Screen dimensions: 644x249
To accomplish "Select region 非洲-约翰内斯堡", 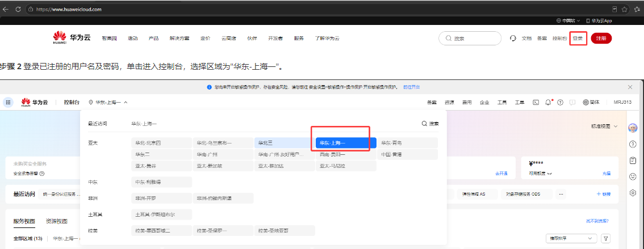I will pyautogui.click(x=223, y=198).
